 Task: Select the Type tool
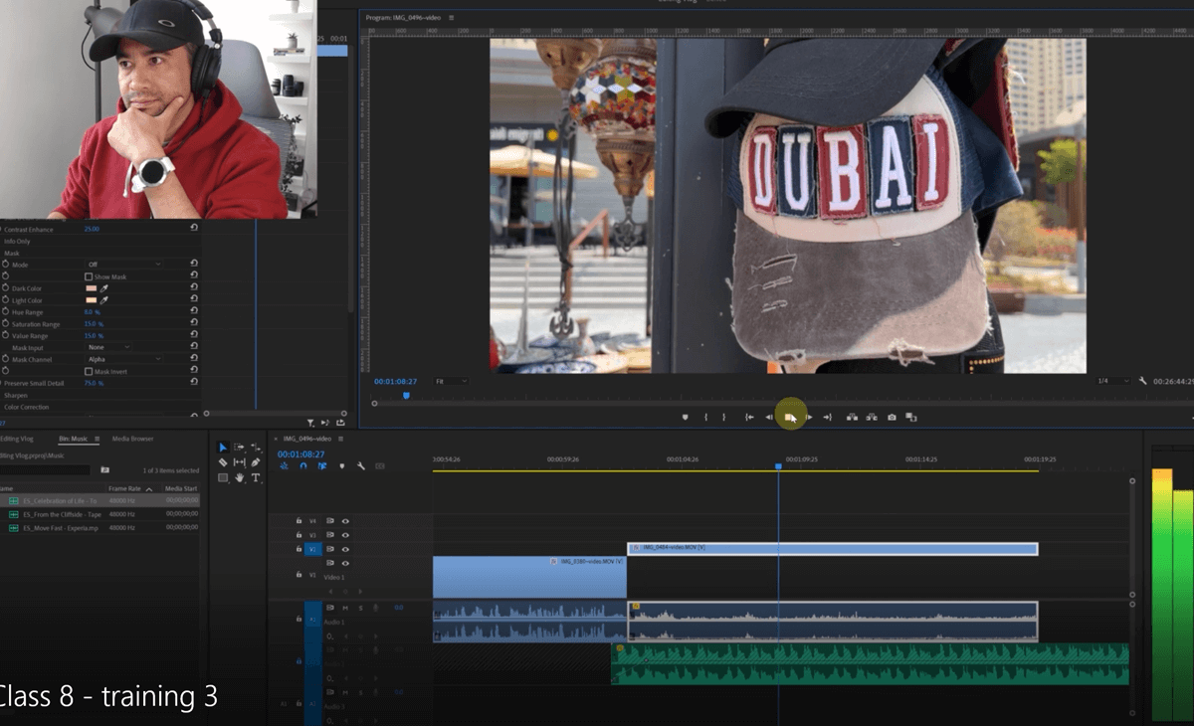(x=256, y=478)
